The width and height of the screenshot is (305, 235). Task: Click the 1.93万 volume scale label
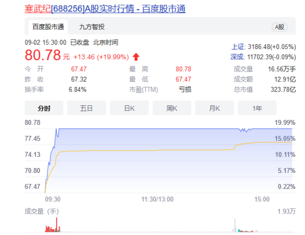(x=287, y=211)
